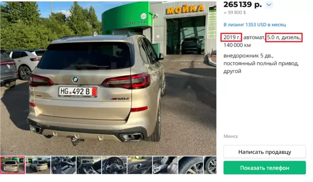
Task: Select the last partially visible wheel thumbnail
Action: point(210,165)
